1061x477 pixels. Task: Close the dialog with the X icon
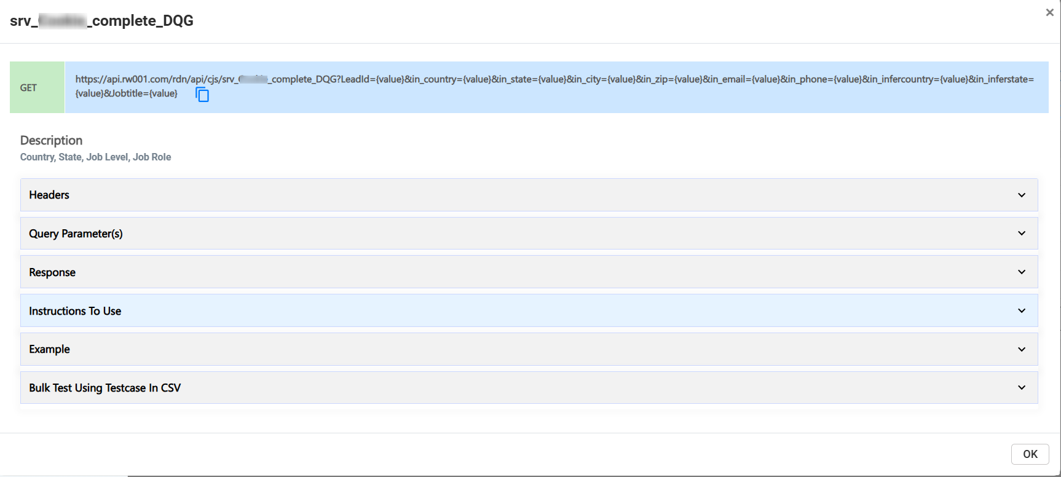coord(1049,12)
